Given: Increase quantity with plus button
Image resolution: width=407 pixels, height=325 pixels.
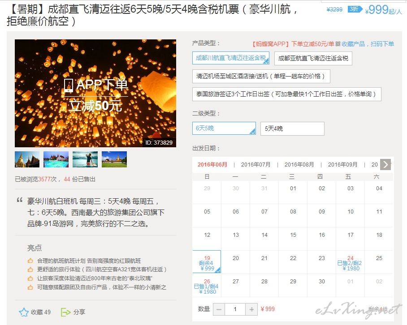Looking at the screenshot, I should coord(251,309).
